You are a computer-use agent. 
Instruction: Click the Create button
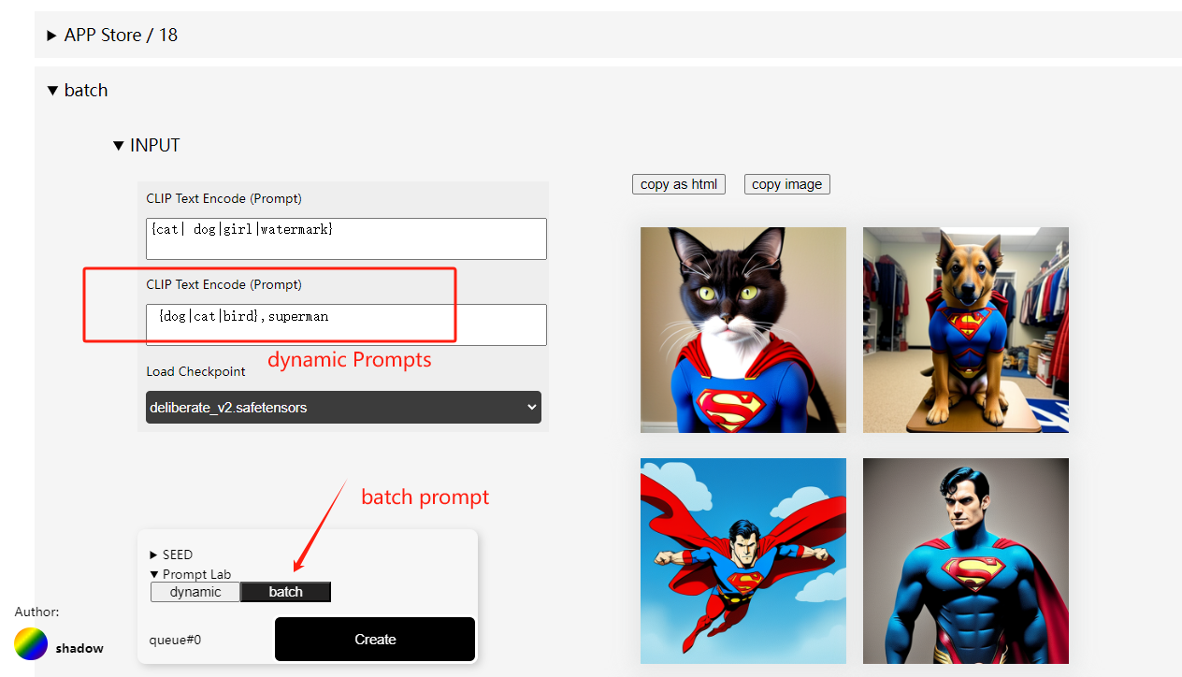(x=375, y=640)
